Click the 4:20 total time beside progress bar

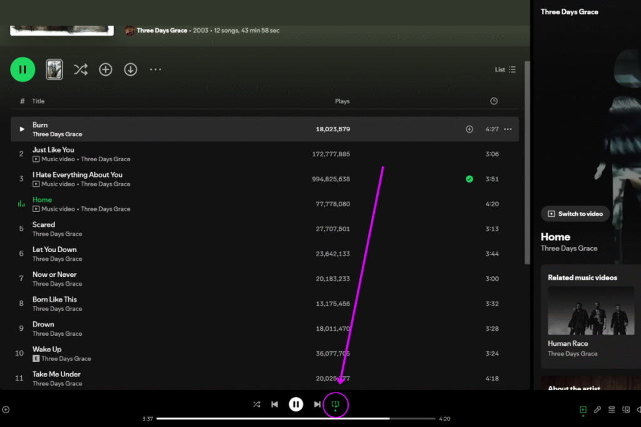(444, 419)
